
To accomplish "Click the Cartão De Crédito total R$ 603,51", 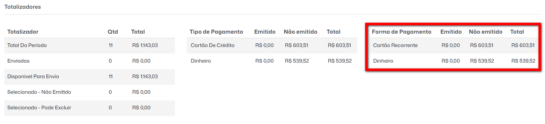I will click(339, 45).
